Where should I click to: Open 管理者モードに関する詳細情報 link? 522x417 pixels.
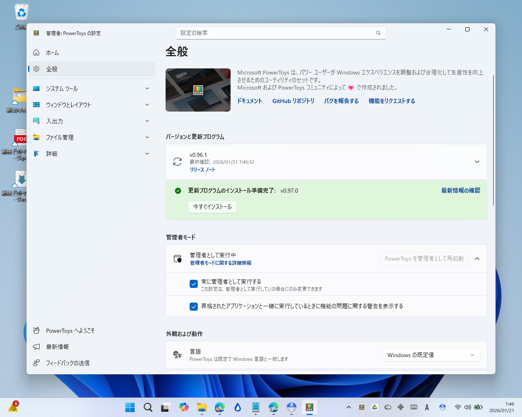click(221, 263)
